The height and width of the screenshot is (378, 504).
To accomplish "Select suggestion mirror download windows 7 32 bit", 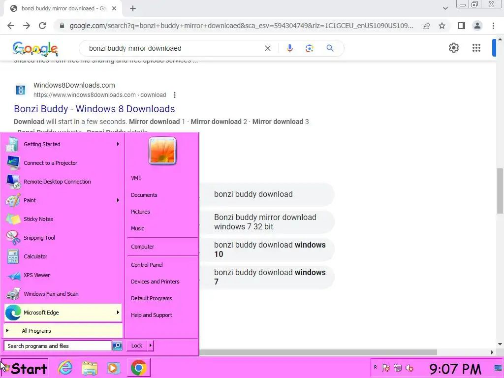I will pyautogui.click(x=267, y=222).
